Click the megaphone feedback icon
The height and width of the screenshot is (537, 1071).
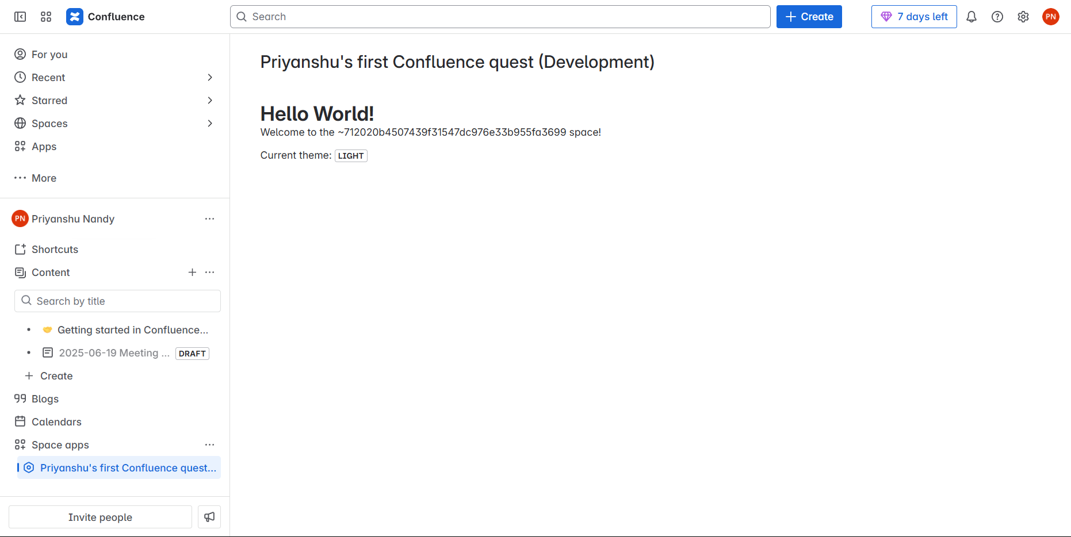tap(209, 517)
